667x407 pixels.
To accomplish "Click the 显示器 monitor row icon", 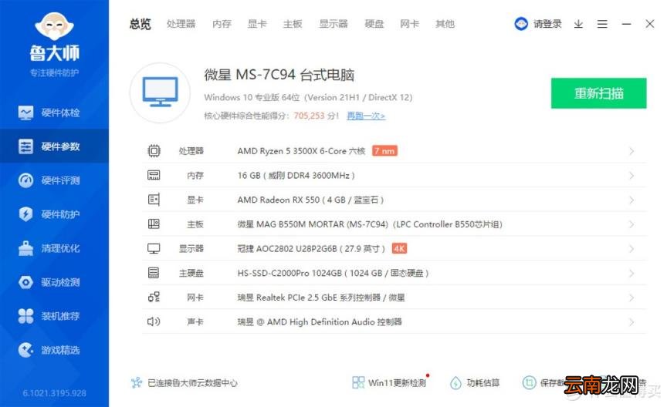I will [x=154, y=248].
